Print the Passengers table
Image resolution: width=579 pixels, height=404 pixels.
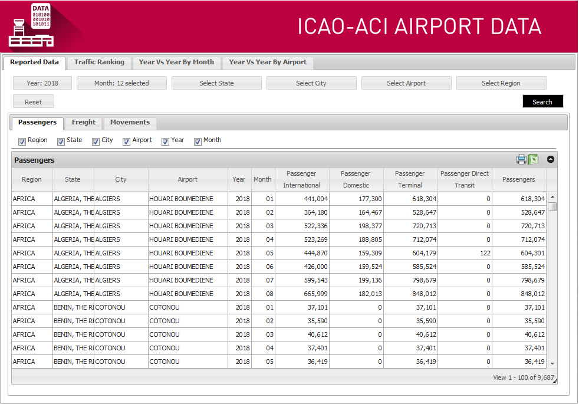tap(521, 159)
